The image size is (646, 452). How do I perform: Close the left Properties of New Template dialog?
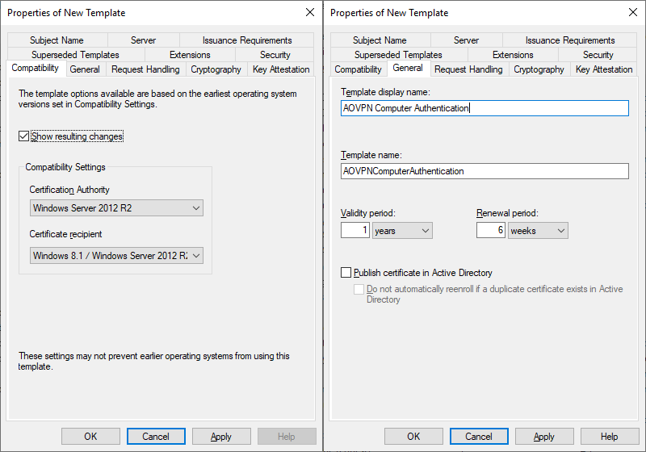point(310,12)
